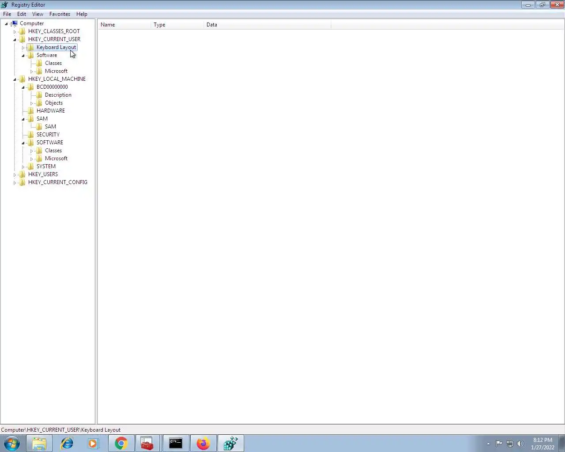Expand HKEY_CLASSES_ROOT tree arrow
Viewport: 565px width, 452px height.
point(15,32)
